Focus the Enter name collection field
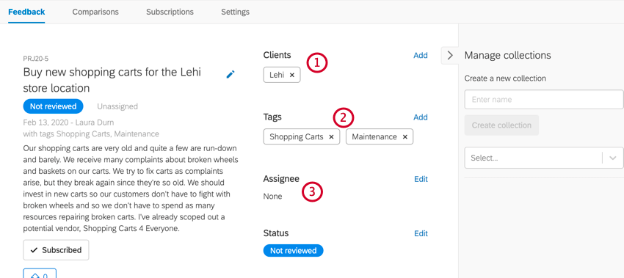The height and width of the screenshot is (278, 624). click(x=544, y=100)
